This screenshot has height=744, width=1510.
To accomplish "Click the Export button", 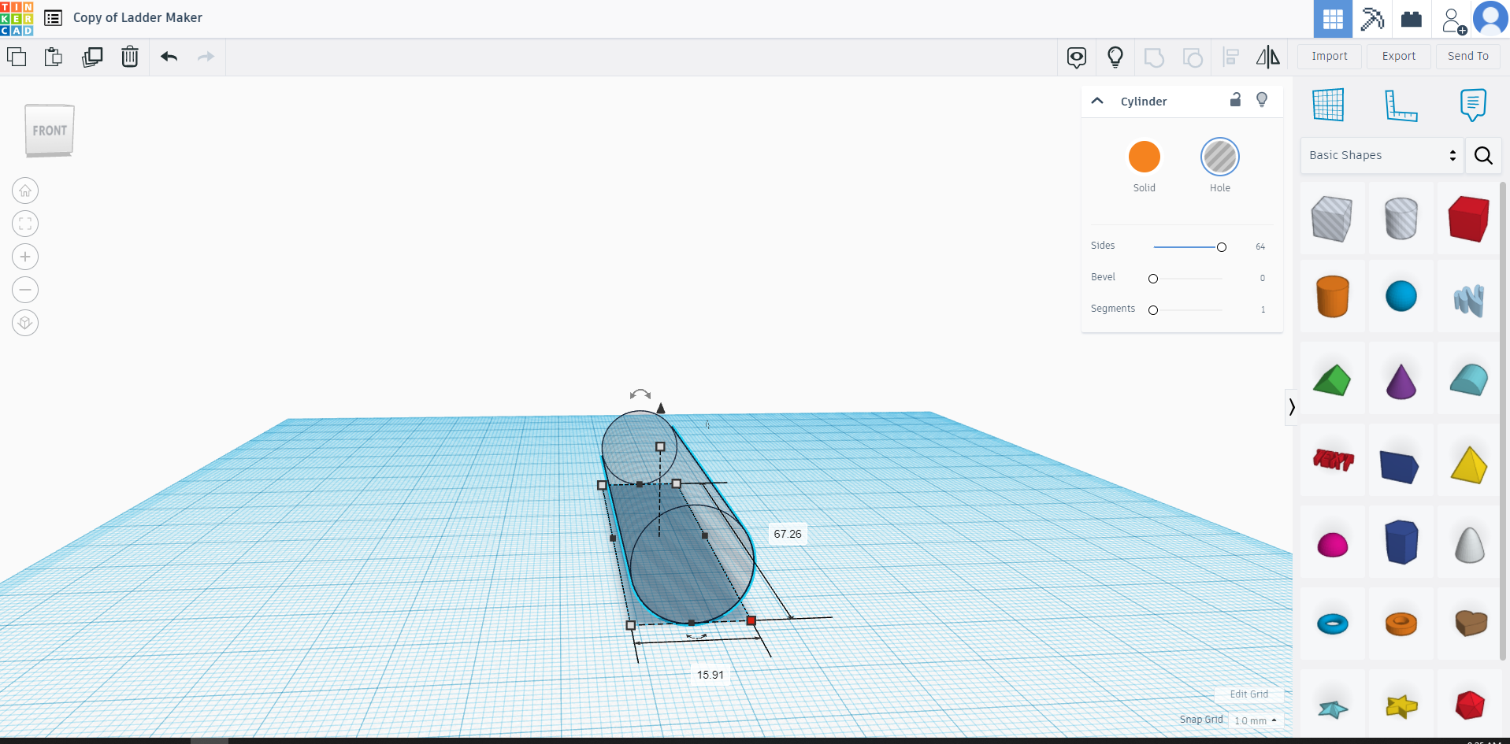I will tap(1398, 56).
